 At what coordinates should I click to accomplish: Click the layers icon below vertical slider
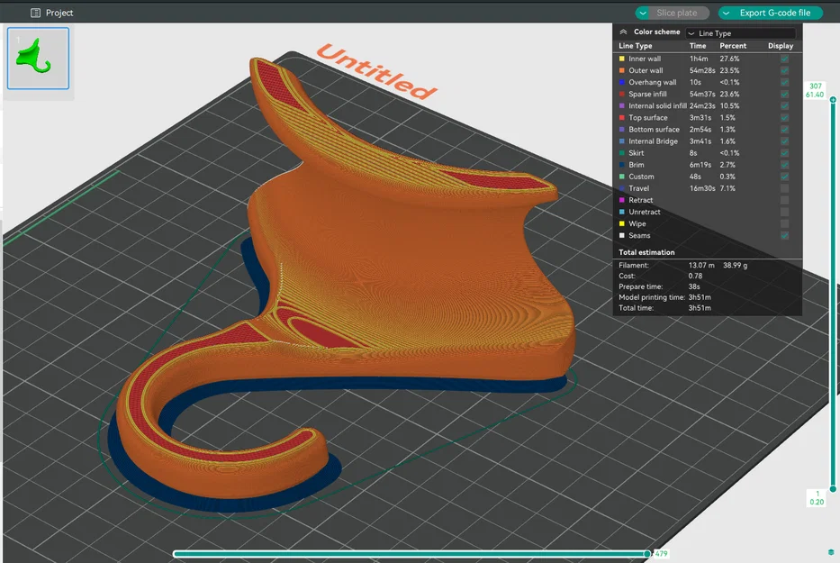pyautogui.click(x=830, y=552)
